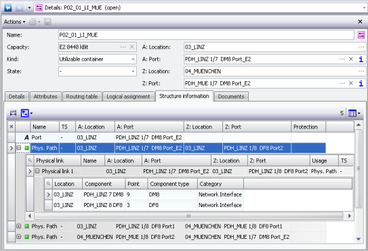
Task: Click search icon in Physical link header
Action: click(x=30, y=160)
